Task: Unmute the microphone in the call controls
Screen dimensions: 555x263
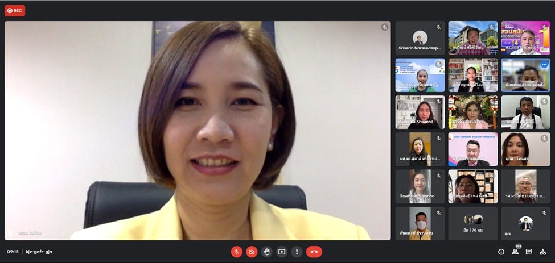Action: click(x=237, y=252)
